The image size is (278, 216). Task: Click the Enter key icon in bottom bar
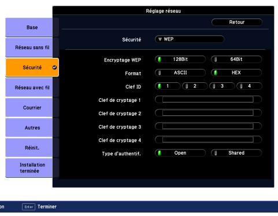pos(28,207)
